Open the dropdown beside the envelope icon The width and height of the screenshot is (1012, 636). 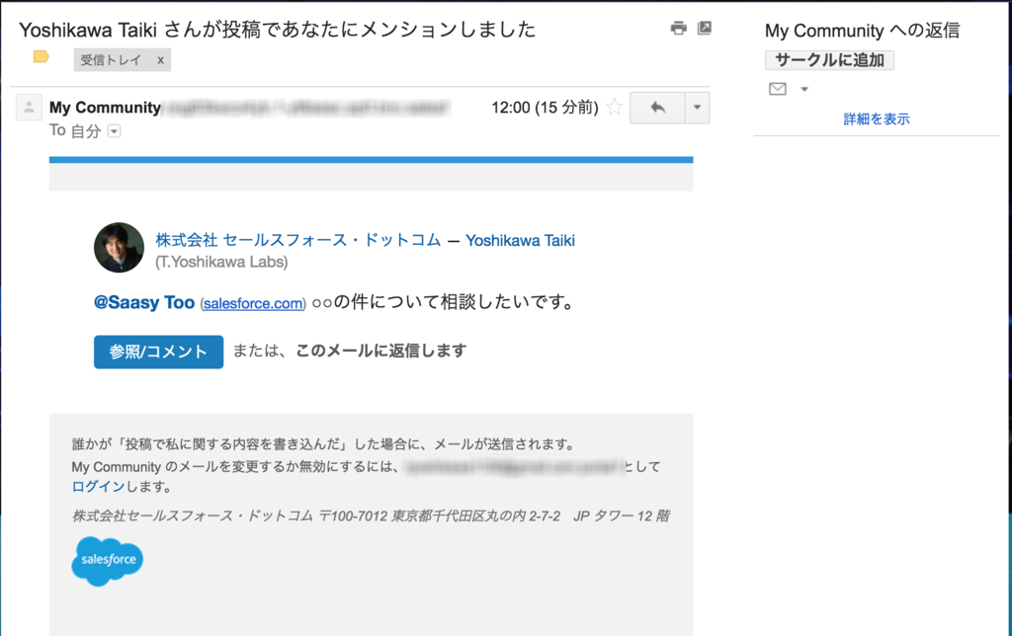(x=803, y=88)
